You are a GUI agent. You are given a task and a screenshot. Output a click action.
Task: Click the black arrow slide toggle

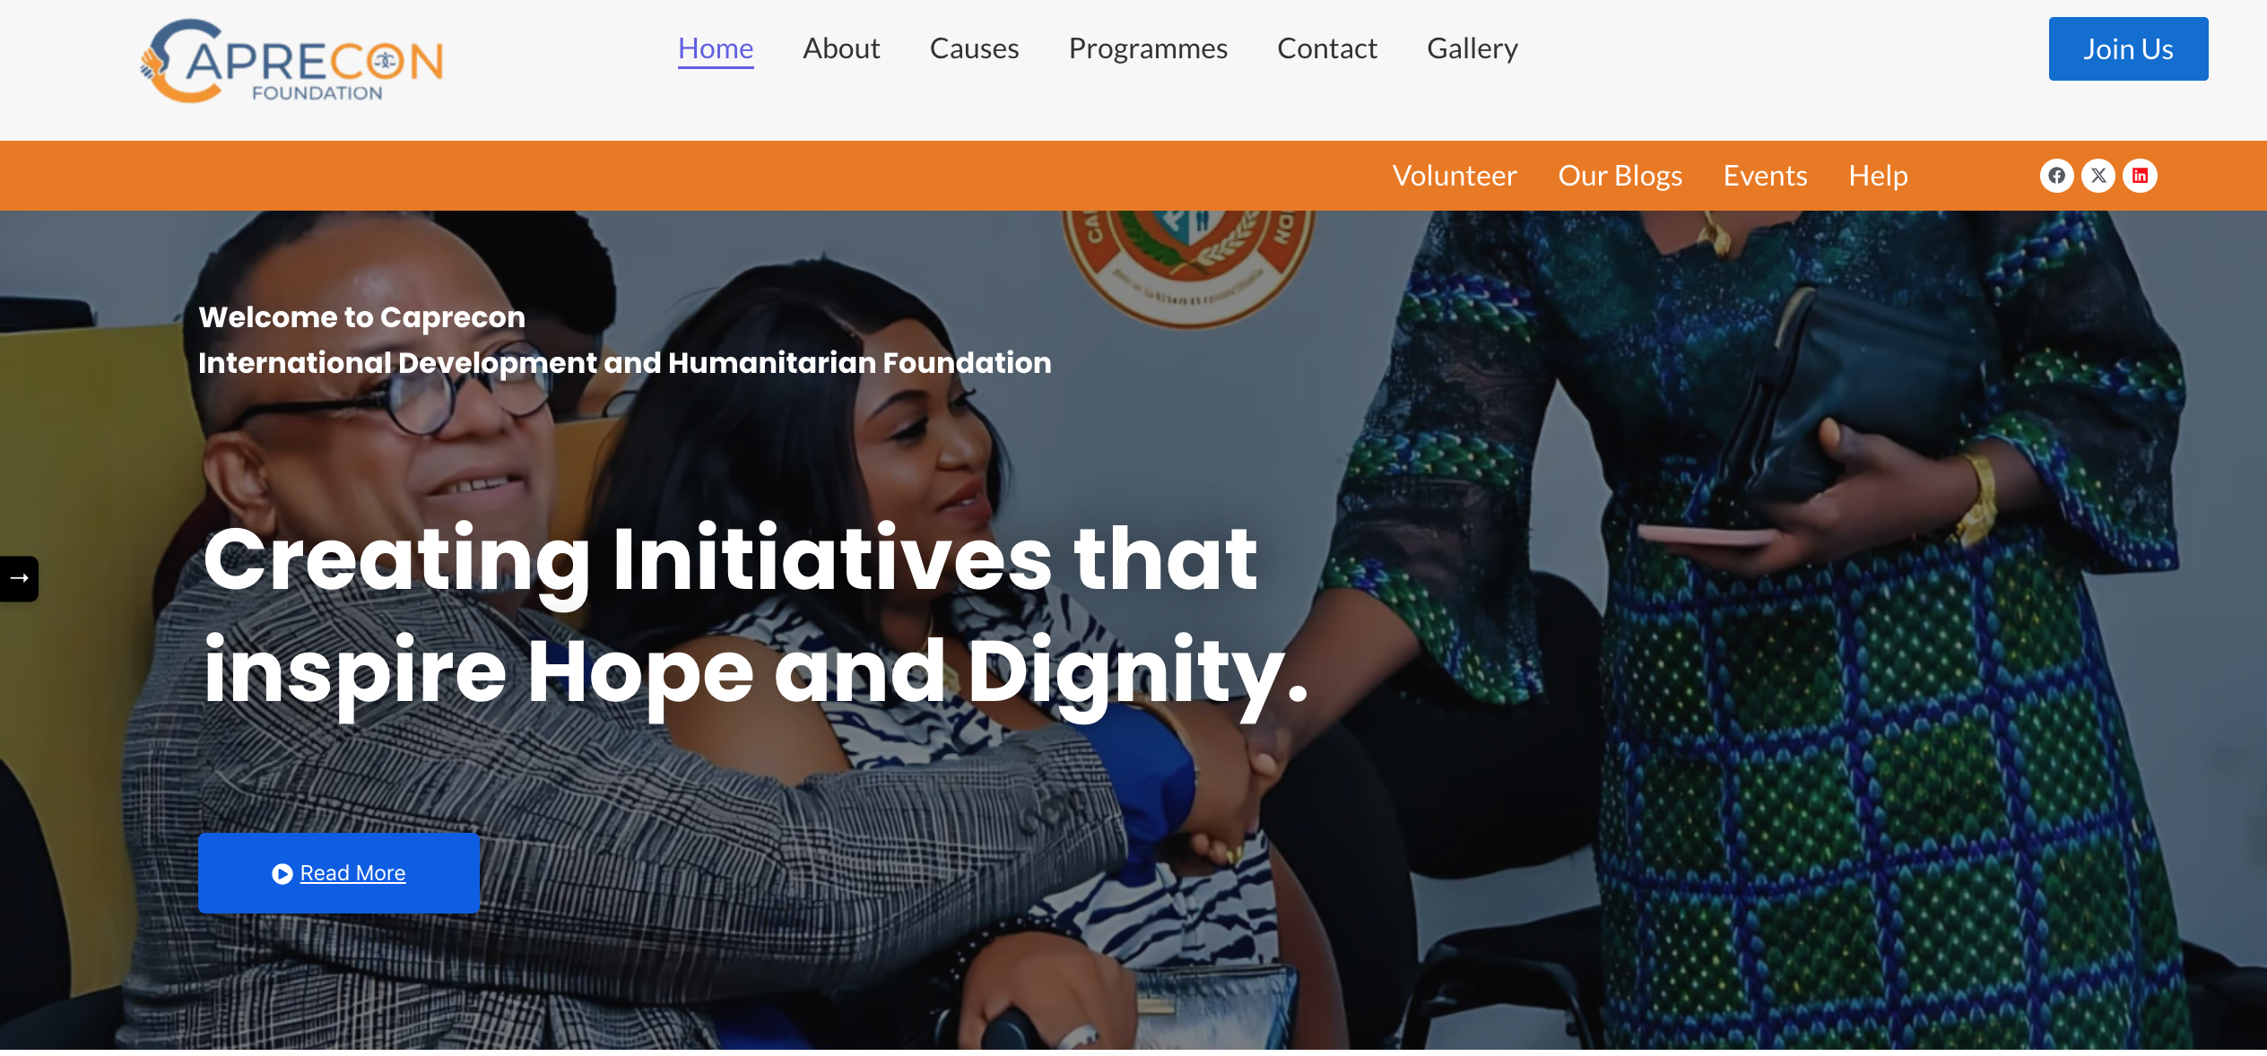tap(19, 578)
